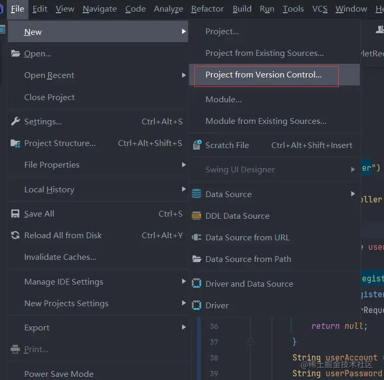The width and height of the screenshot is (384, 380).
Task: Open the Refactor menu
Action: (x=208, y=9)
